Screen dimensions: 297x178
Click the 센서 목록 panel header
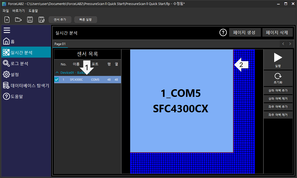pyautogui.click(x=87, y=54)
